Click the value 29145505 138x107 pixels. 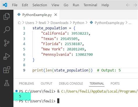(69, 39)
